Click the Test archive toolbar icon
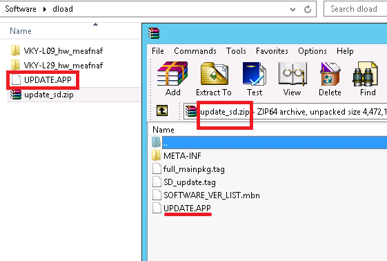 tap(255, 74)
